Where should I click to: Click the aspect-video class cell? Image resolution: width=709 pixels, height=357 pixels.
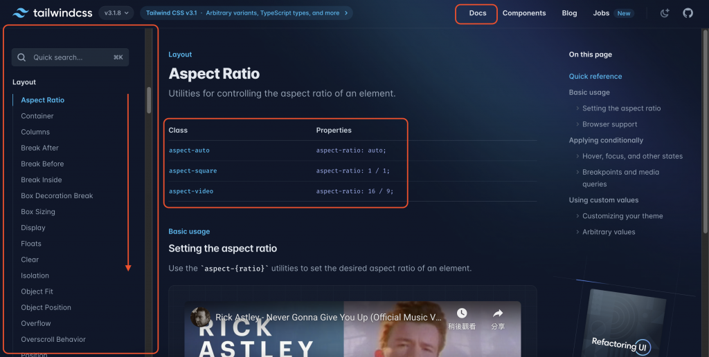191,191
